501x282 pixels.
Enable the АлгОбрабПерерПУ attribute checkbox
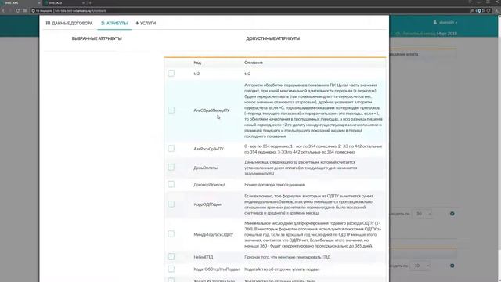(x=171, y=110)
